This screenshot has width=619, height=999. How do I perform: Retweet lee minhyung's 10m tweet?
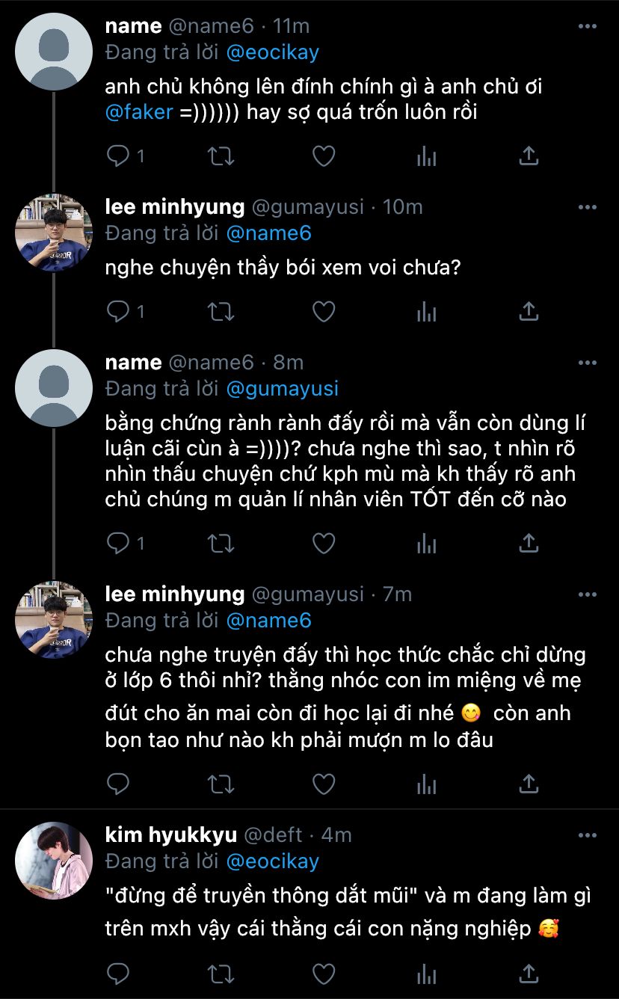[221, 312]
